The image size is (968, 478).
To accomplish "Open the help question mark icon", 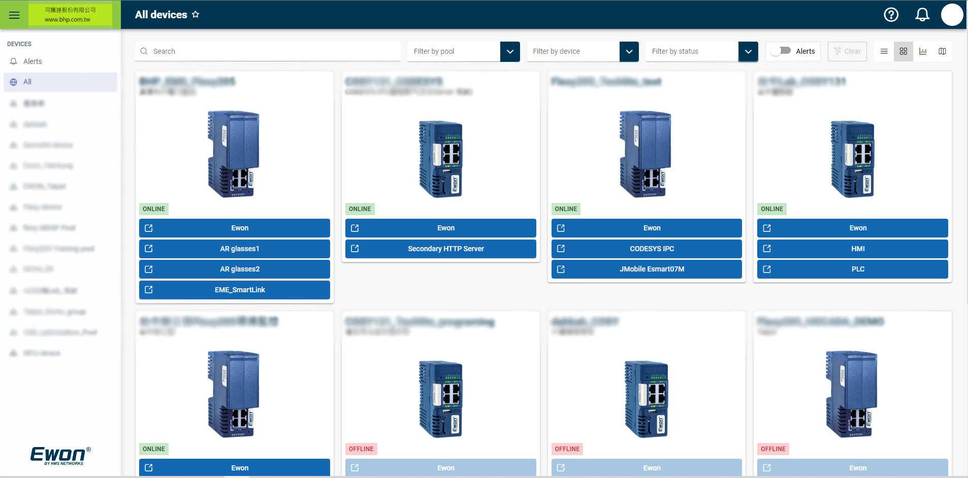I will [x=891, y=15].
